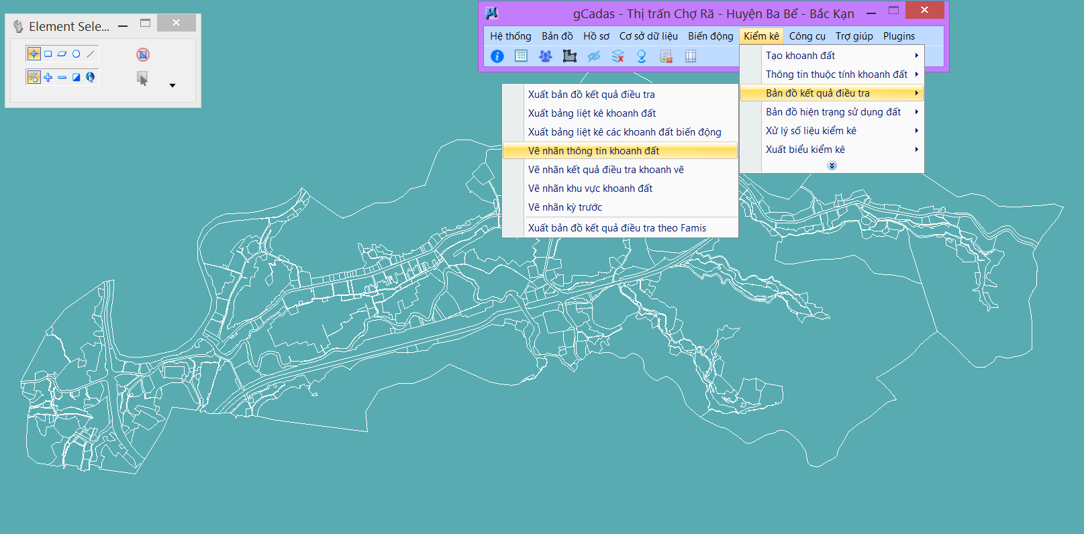Viewport: 1084px width, 534px height.
Task: Click the blue information icon in gCadas toolbar
Action: pyautogui.click(x=497, y=56)
